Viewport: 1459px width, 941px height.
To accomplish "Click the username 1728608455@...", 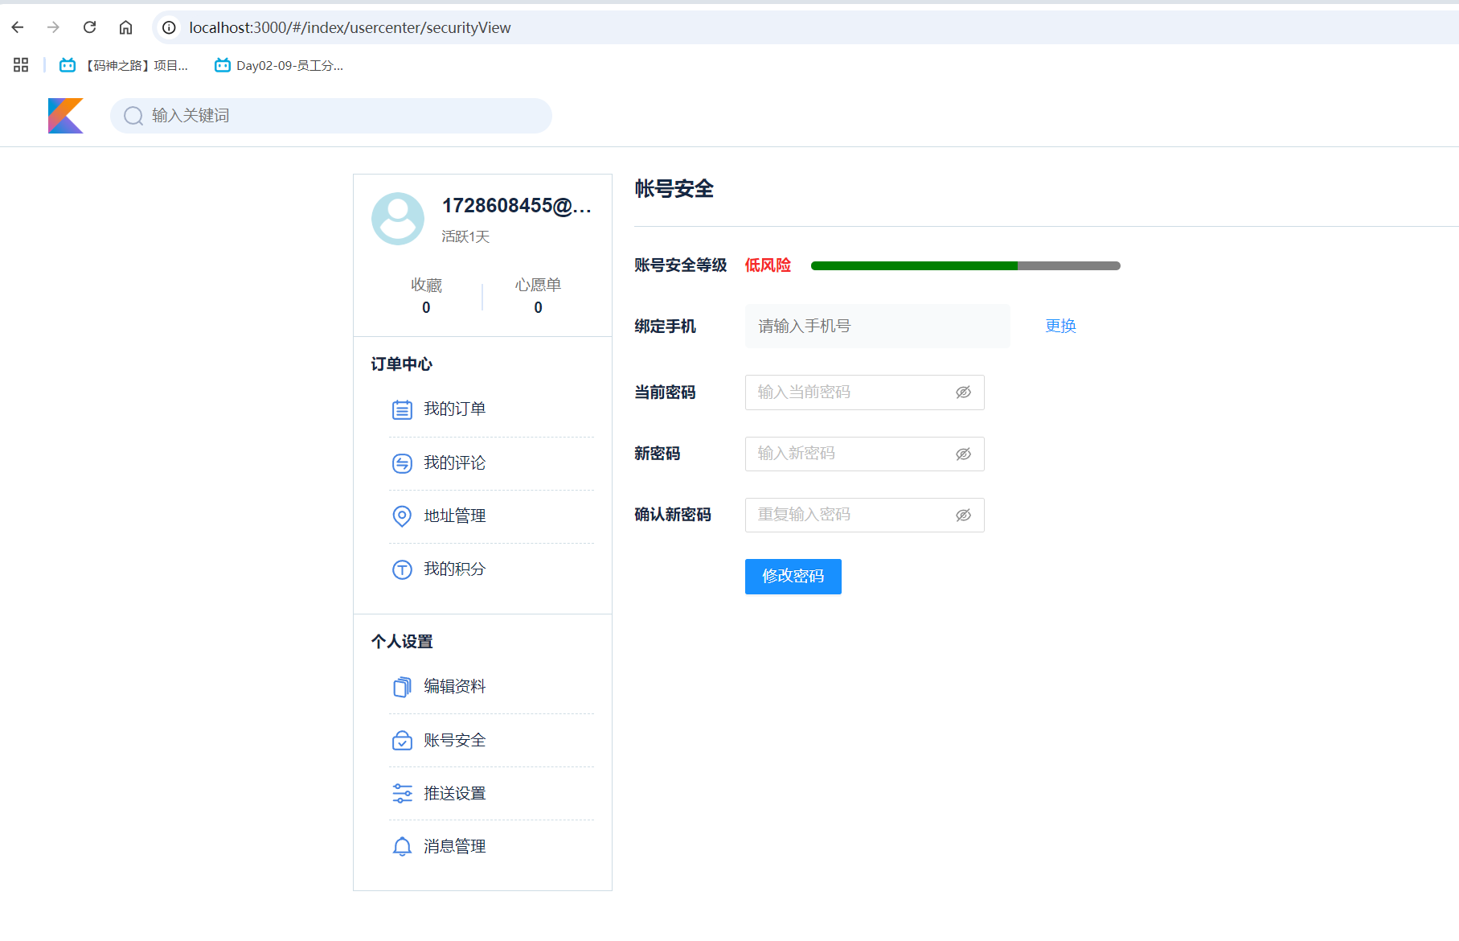I will 517,206.
